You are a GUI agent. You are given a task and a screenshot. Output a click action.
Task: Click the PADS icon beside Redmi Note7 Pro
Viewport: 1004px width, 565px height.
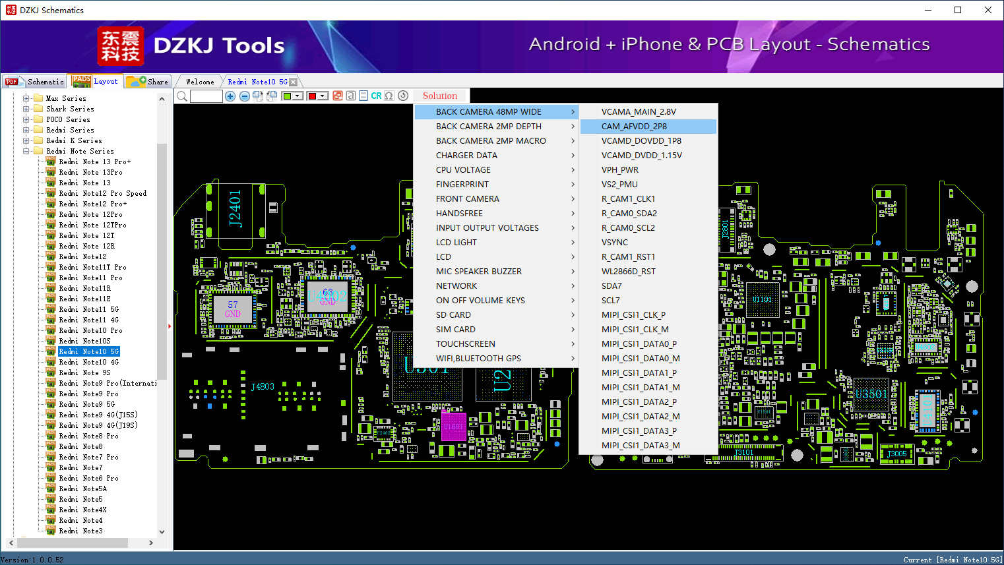pyautogui.click(x=51, y=457)
